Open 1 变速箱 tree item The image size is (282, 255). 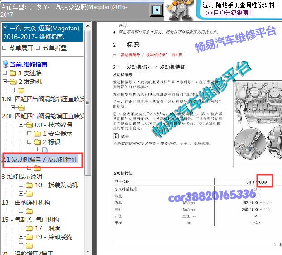pos(30,73)
